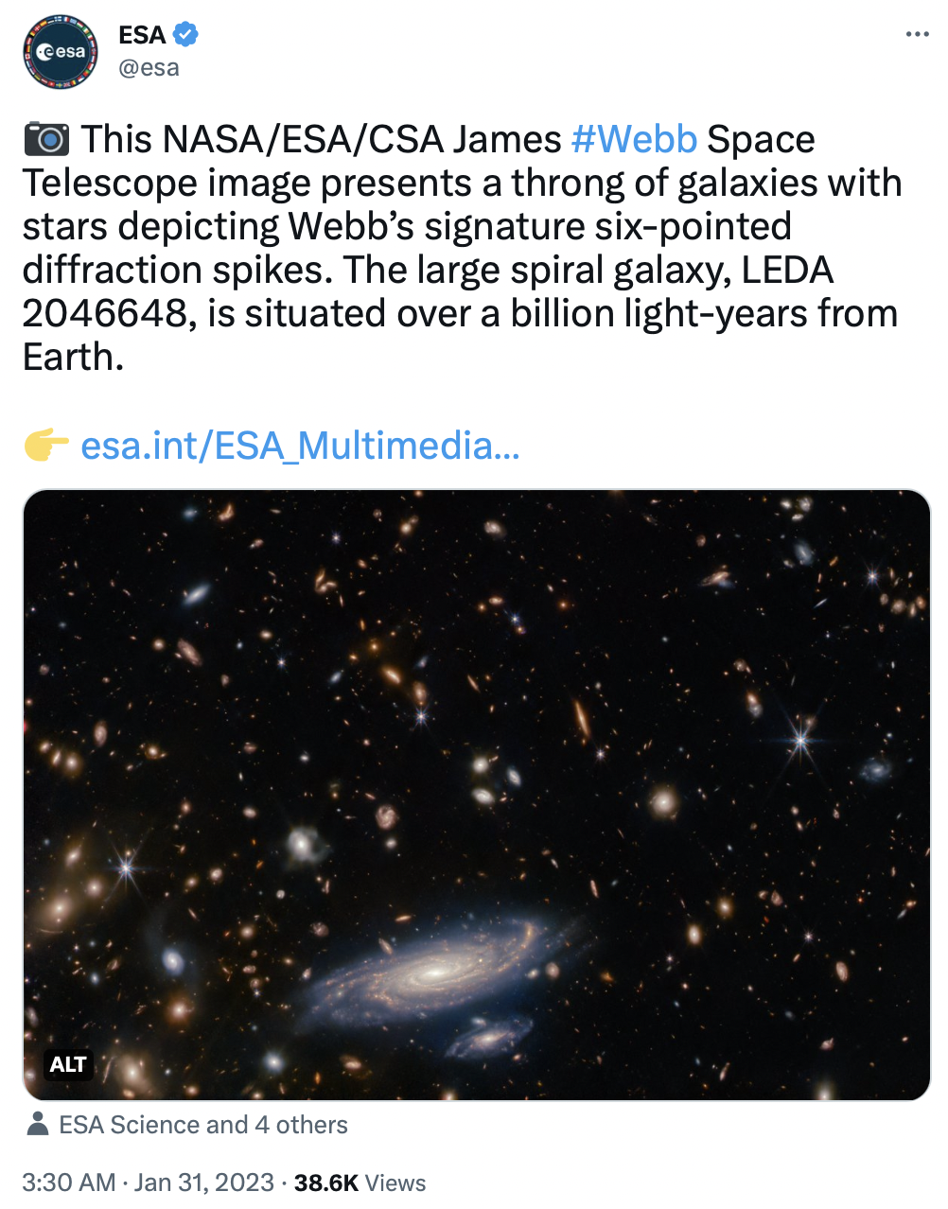Click the 38.6K Views count

point(360,1183)
